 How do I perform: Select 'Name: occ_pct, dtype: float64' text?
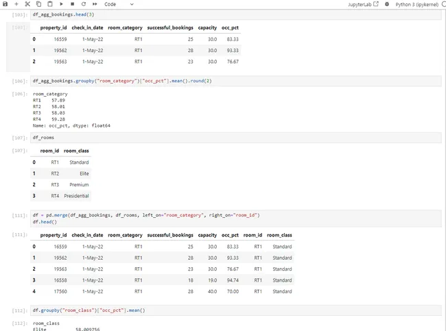(71, 125)
